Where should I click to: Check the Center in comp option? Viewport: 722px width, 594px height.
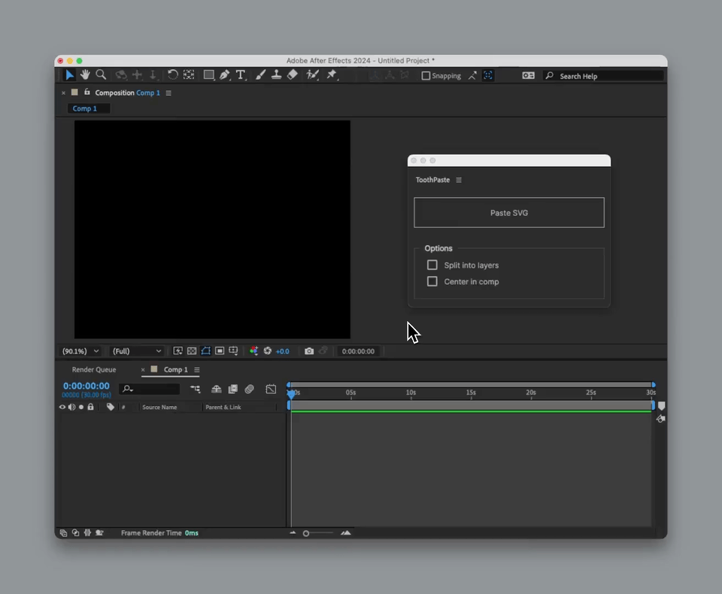[432, 281]
